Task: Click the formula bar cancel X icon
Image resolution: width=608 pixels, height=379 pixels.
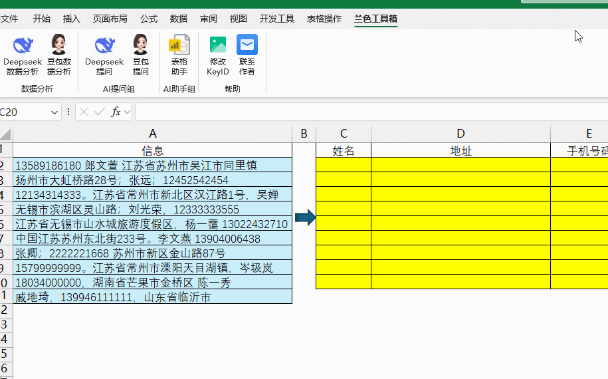Action: (83, 112)
